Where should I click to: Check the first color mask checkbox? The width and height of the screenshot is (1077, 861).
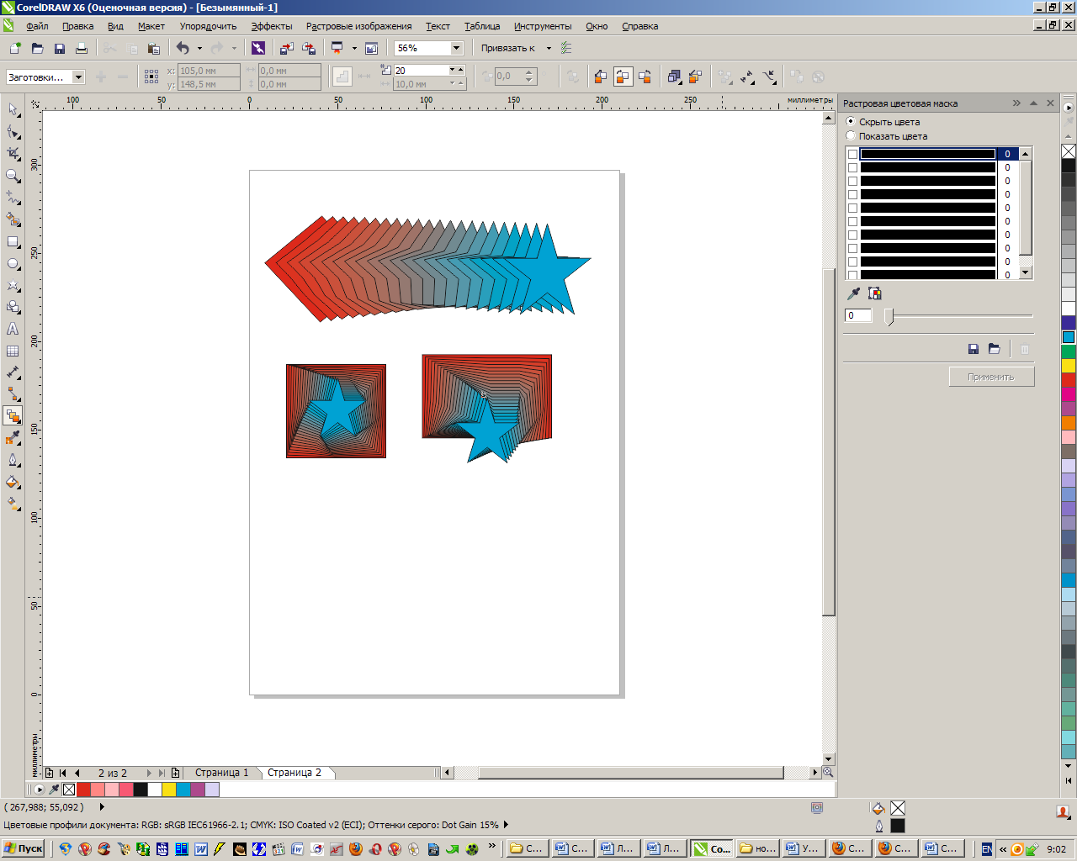[x=852, y=155]
